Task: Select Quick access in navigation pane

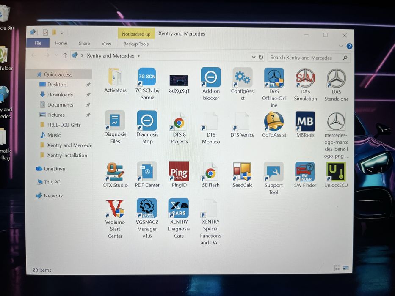Action: pos(58,74)
